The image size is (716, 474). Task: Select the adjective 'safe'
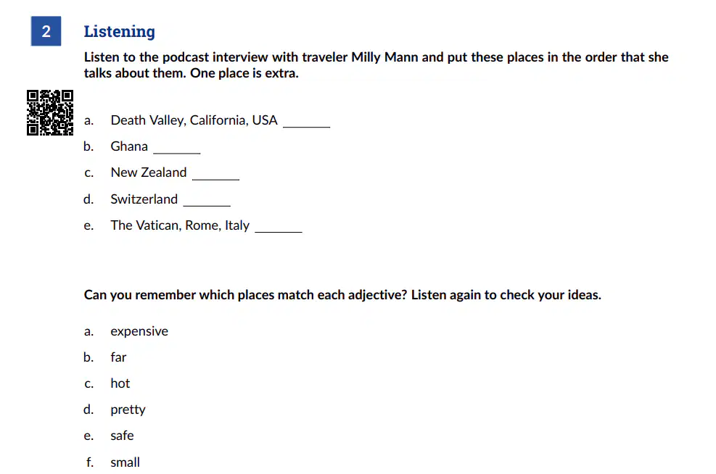pyautogui.click(x=122, y=436)
